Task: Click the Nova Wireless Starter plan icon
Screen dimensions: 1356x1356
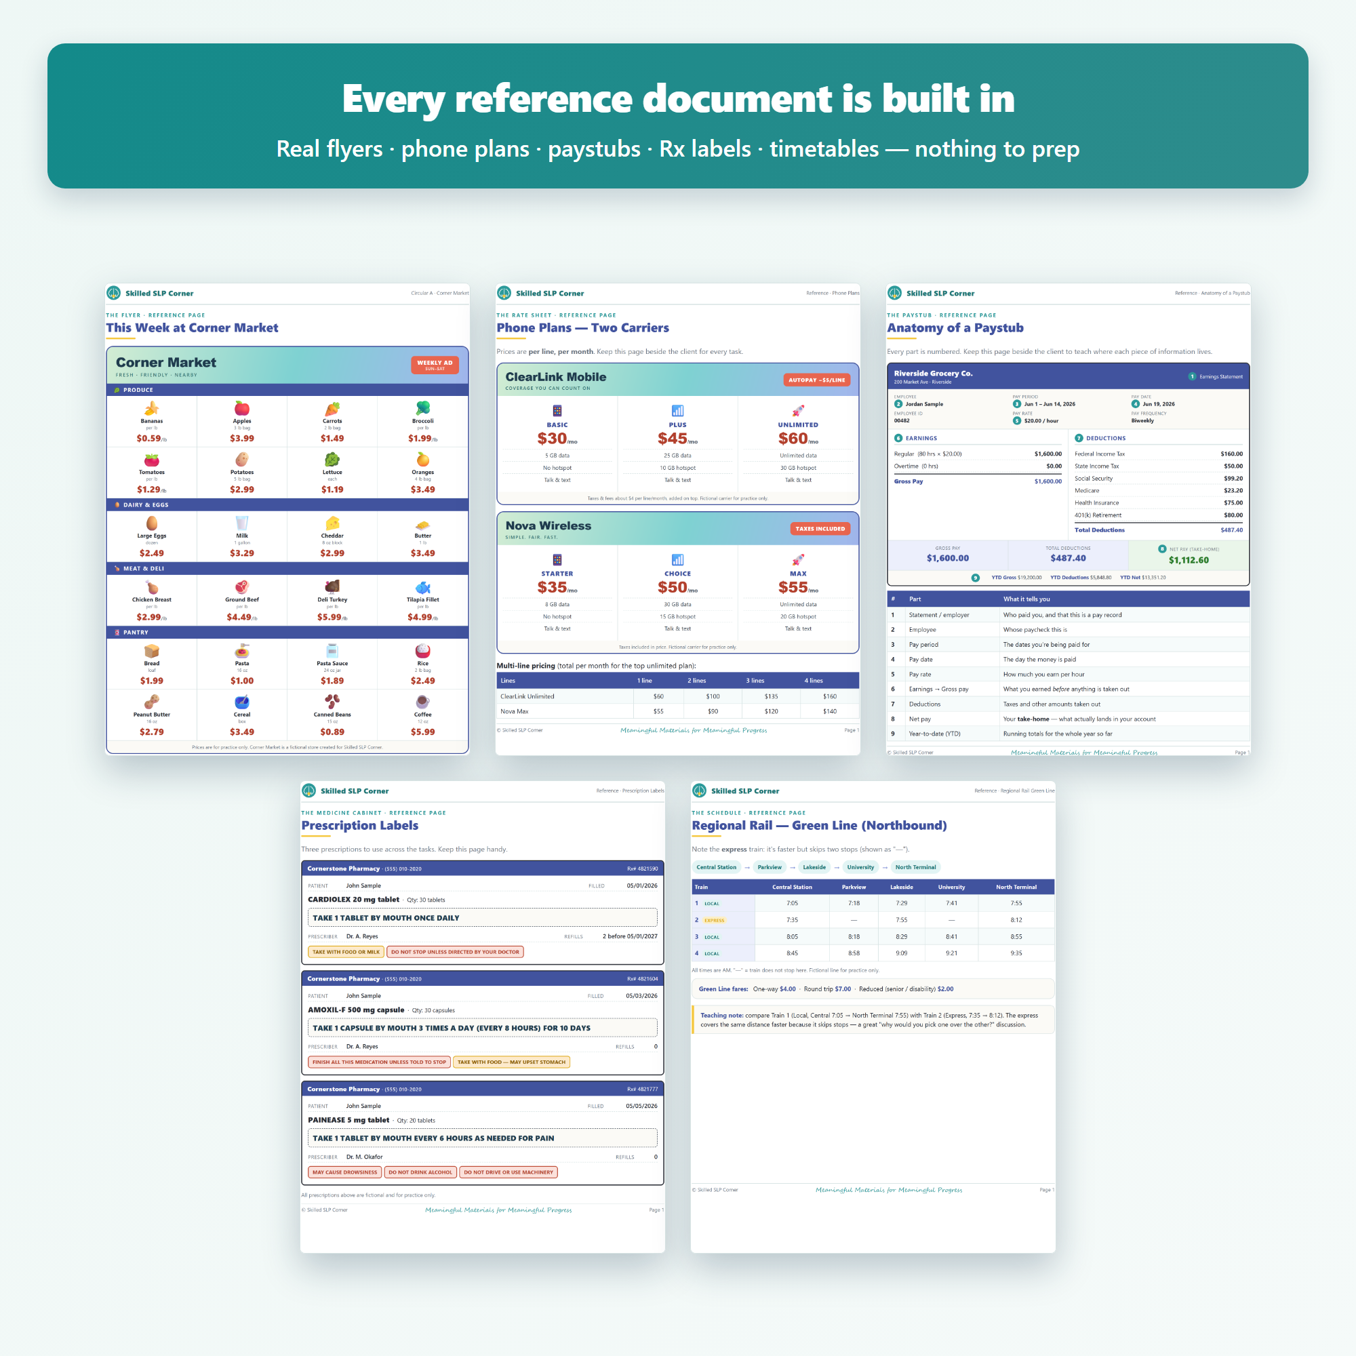Action: [557, 559]
